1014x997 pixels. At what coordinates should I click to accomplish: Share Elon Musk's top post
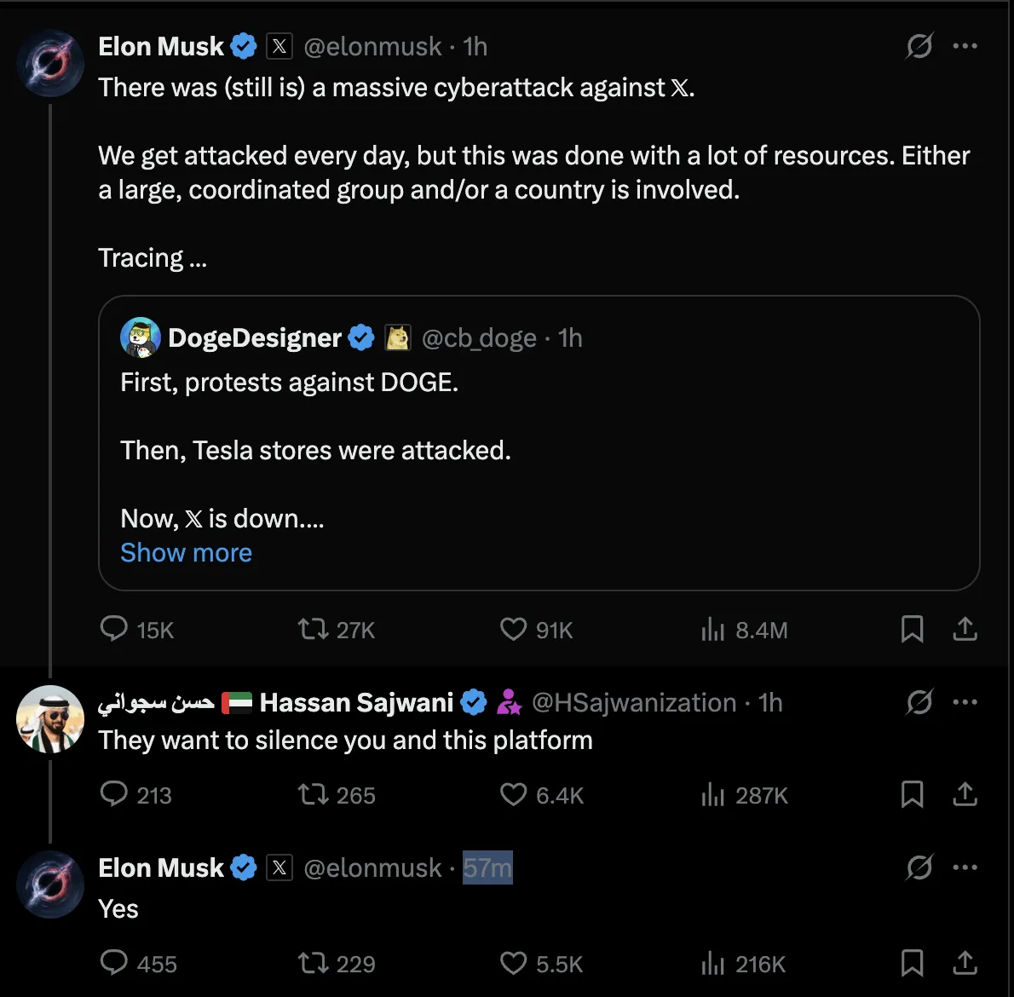click(965, 630)
